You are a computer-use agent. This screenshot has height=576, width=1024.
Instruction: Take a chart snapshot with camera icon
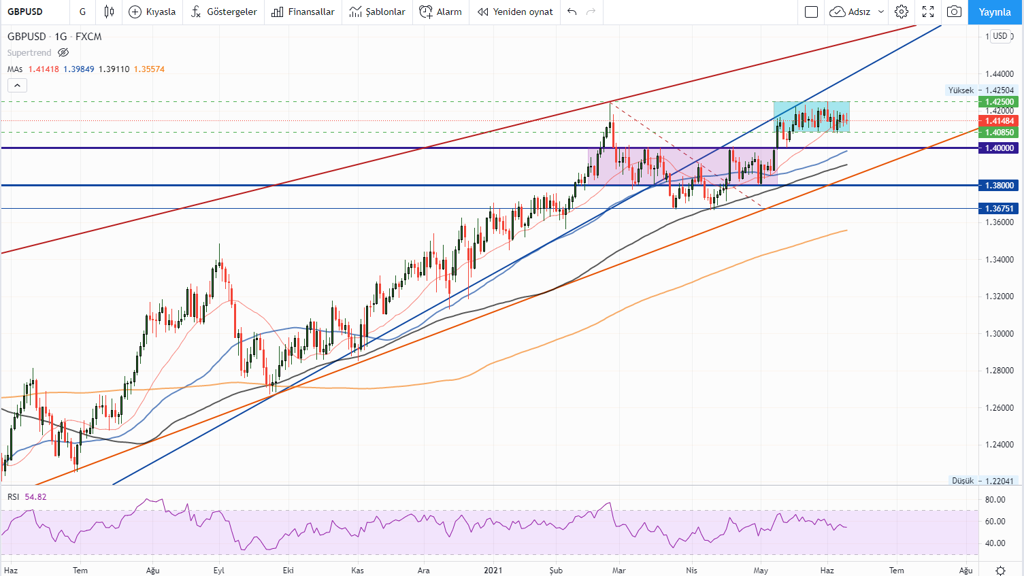coord(955,12)
